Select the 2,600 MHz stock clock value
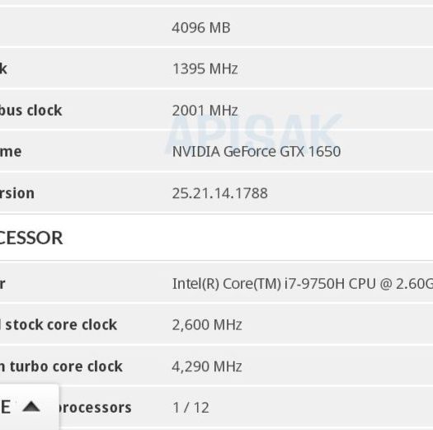This screenshot has width=433, height=430. [207, 324]
